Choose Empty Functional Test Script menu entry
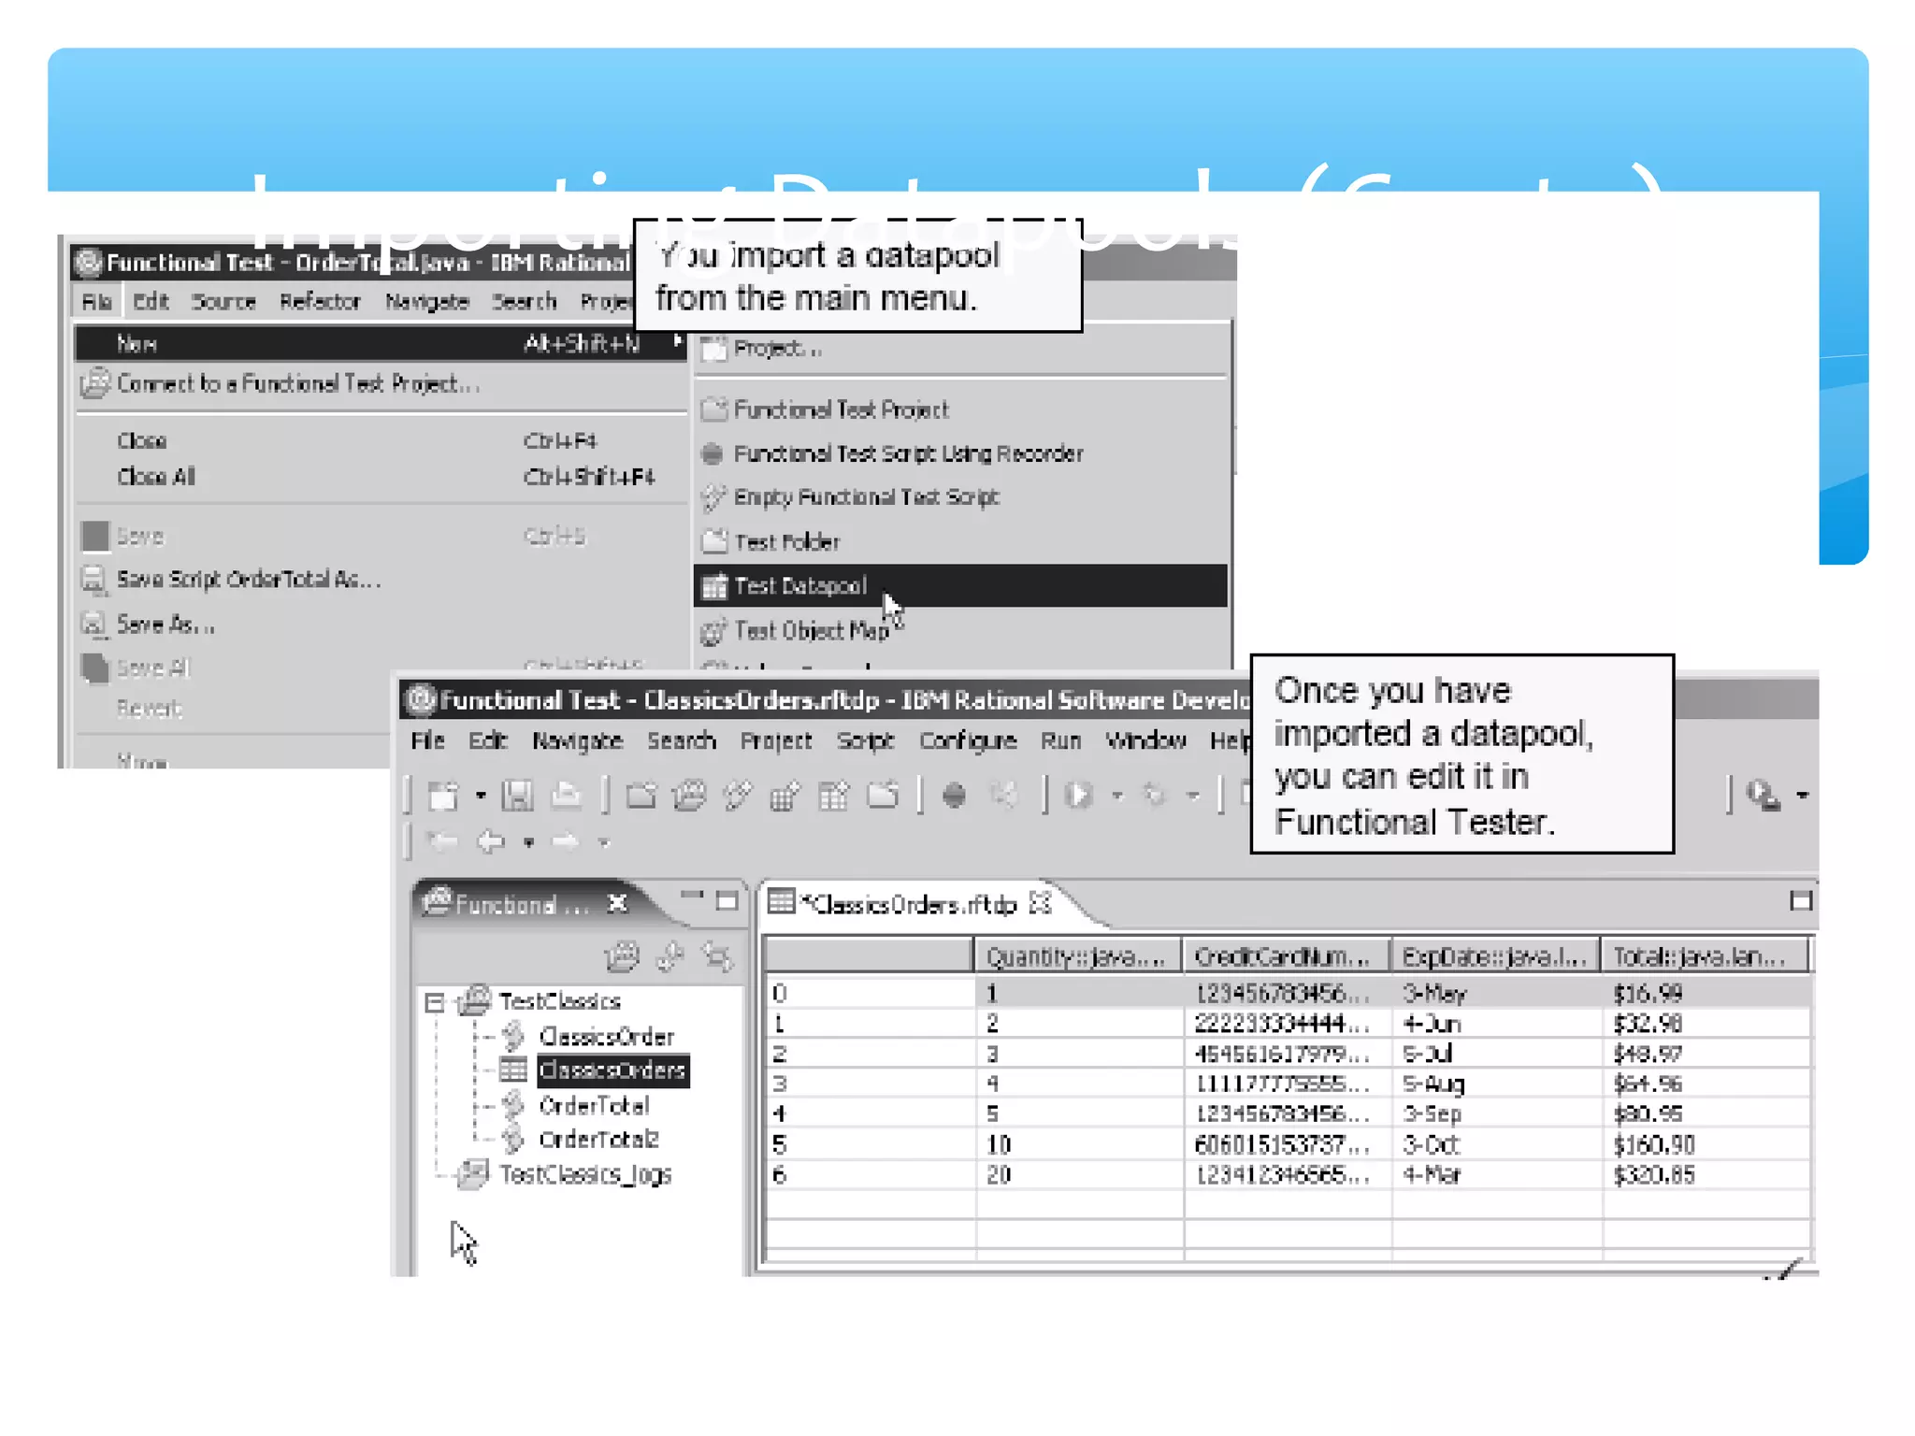Viewport: 1915px width, 1436px height. [x=960, y=496]
